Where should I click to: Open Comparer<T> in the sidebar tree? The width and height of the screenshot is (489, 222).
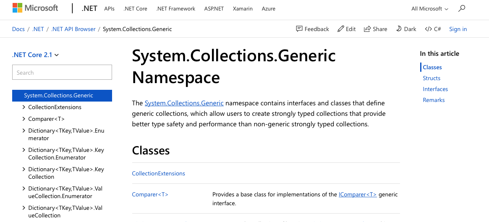47,119
